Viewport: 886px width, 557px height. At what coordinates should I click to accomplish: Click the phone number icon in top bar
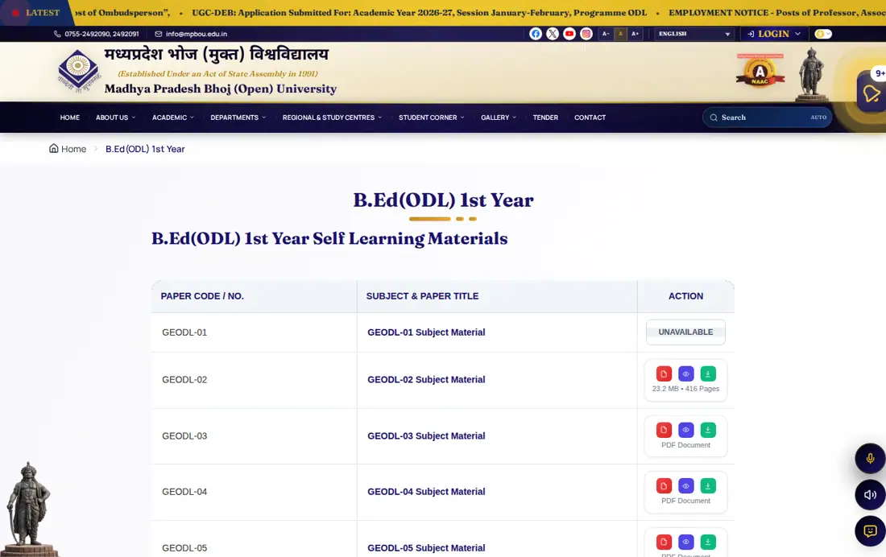pos(57,34)
